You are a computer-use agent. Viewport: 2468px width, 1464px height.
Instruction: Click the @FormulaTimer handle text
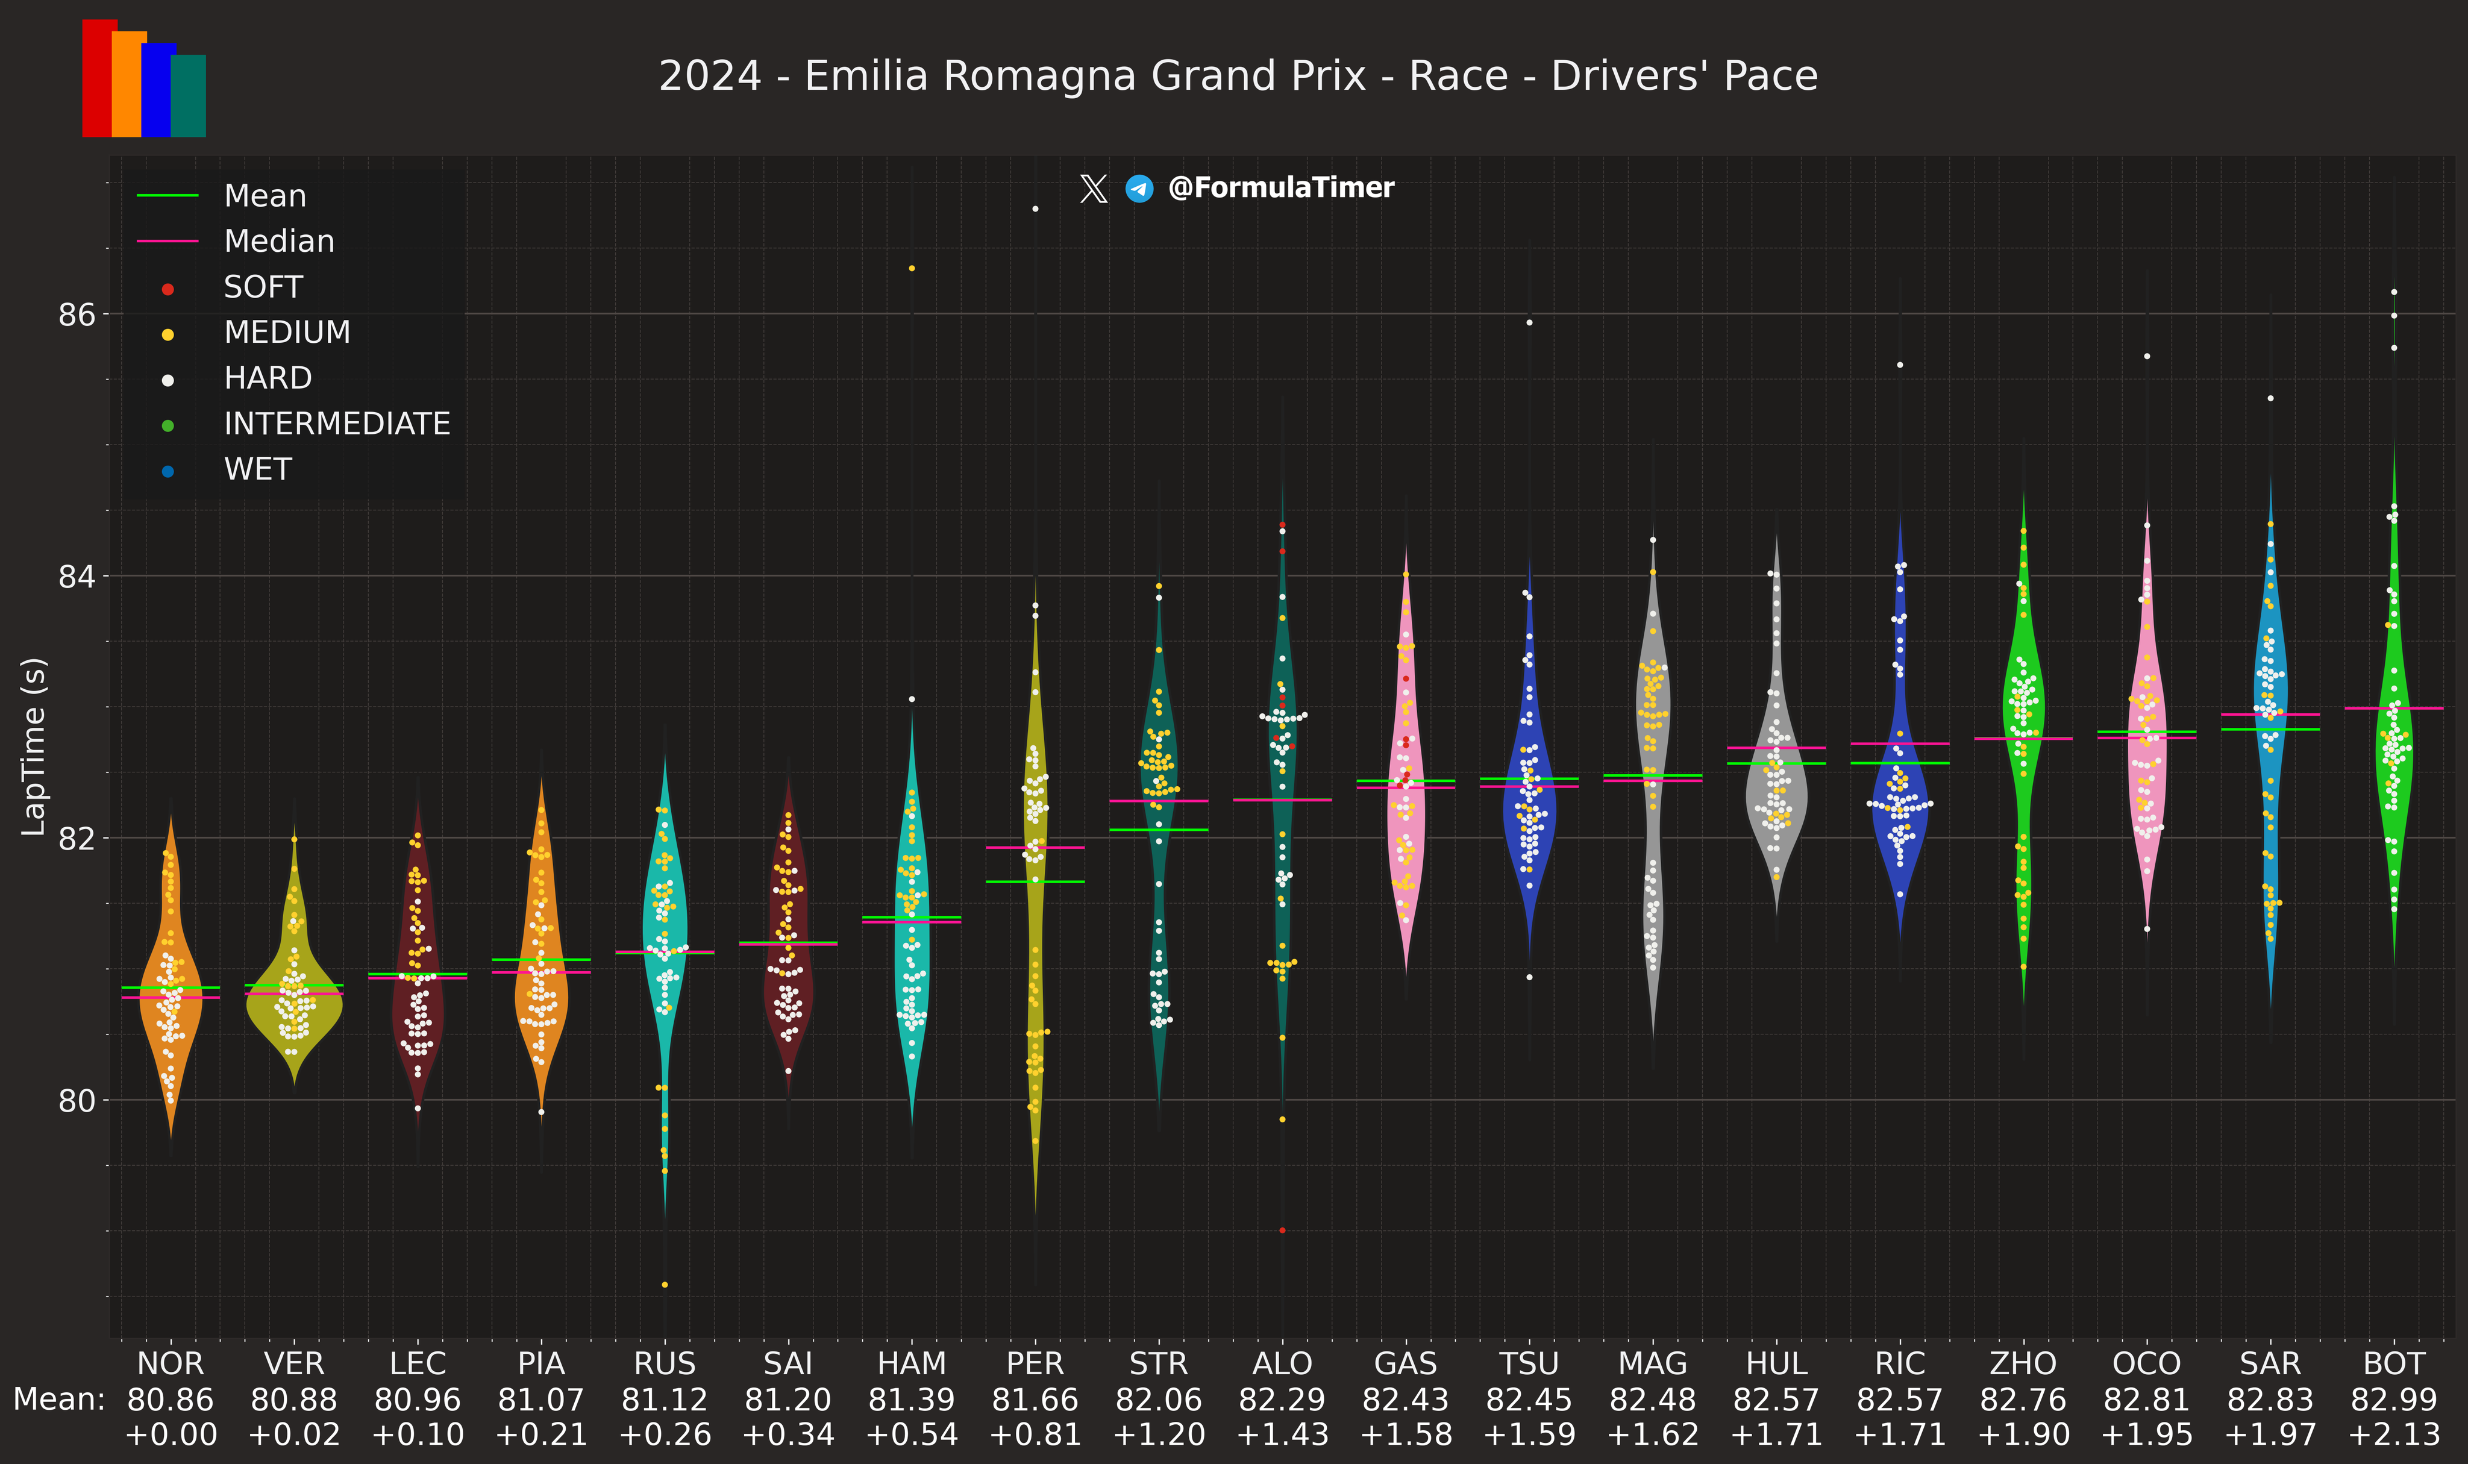[1280, 187]
